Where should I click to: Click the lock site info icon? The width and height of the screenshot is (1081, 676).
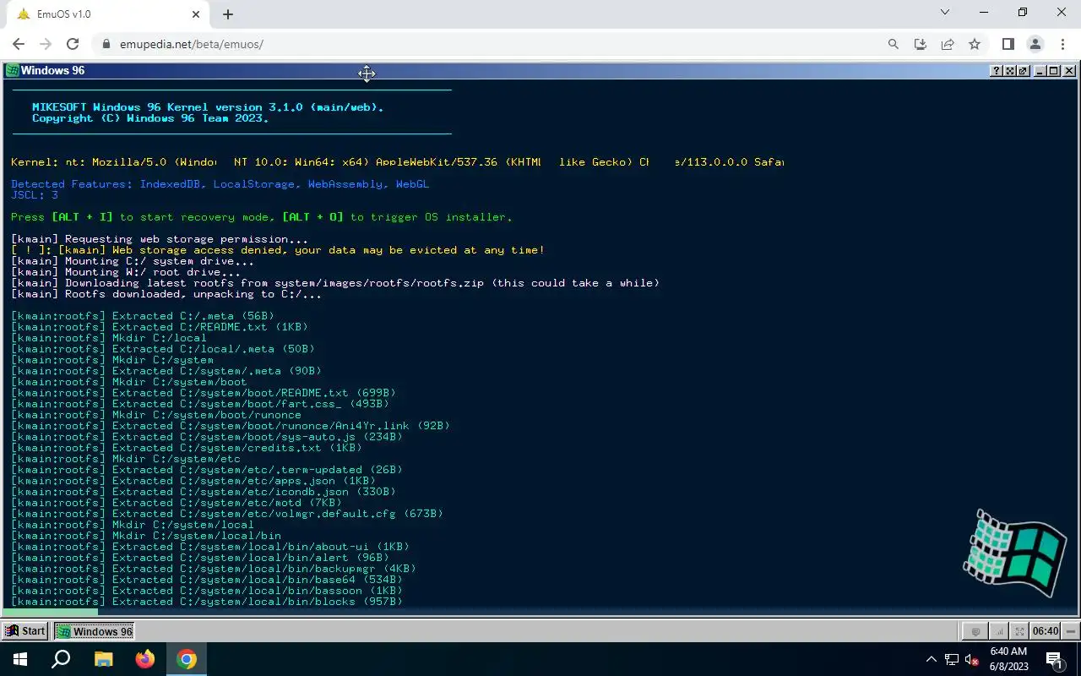tap(106, 44)
